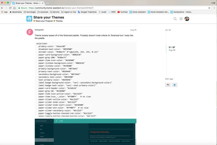The height and width of the screenshot is (145, 217).
Task: Go back using the browser back arrow
Action: (x=3, y=7)
